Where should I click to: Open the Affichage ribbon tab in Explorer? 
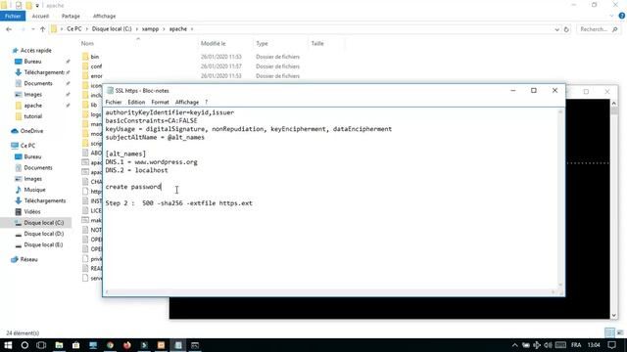[104, 16]
